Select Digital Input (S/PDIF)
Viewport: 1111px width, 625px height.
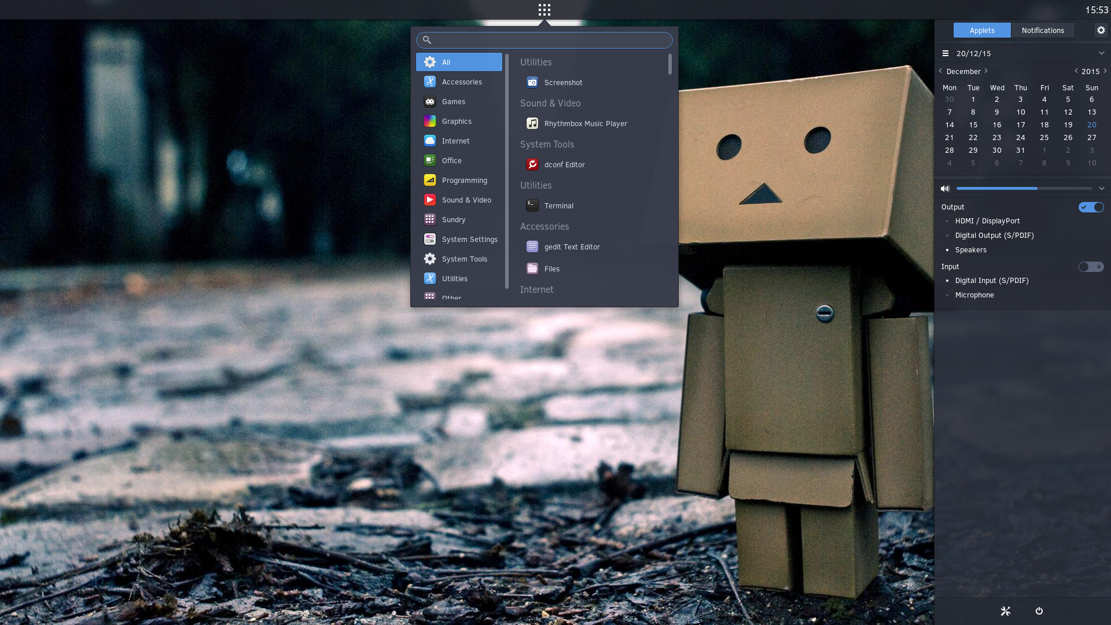click(992, 281)
